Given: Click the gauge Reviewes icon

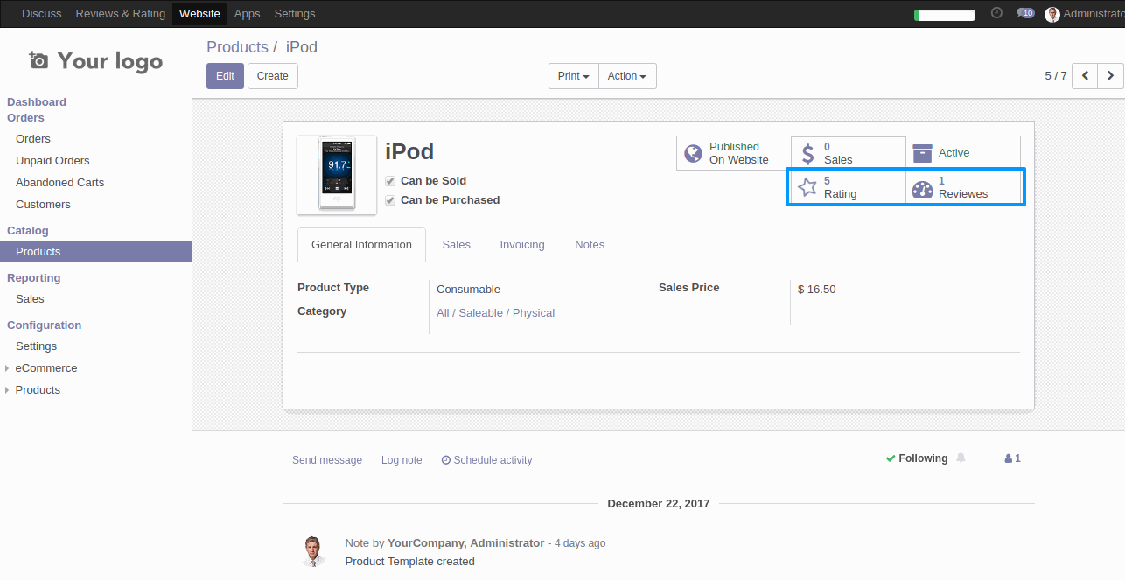Looking at the screenshot, I should (x=923, y=188).
